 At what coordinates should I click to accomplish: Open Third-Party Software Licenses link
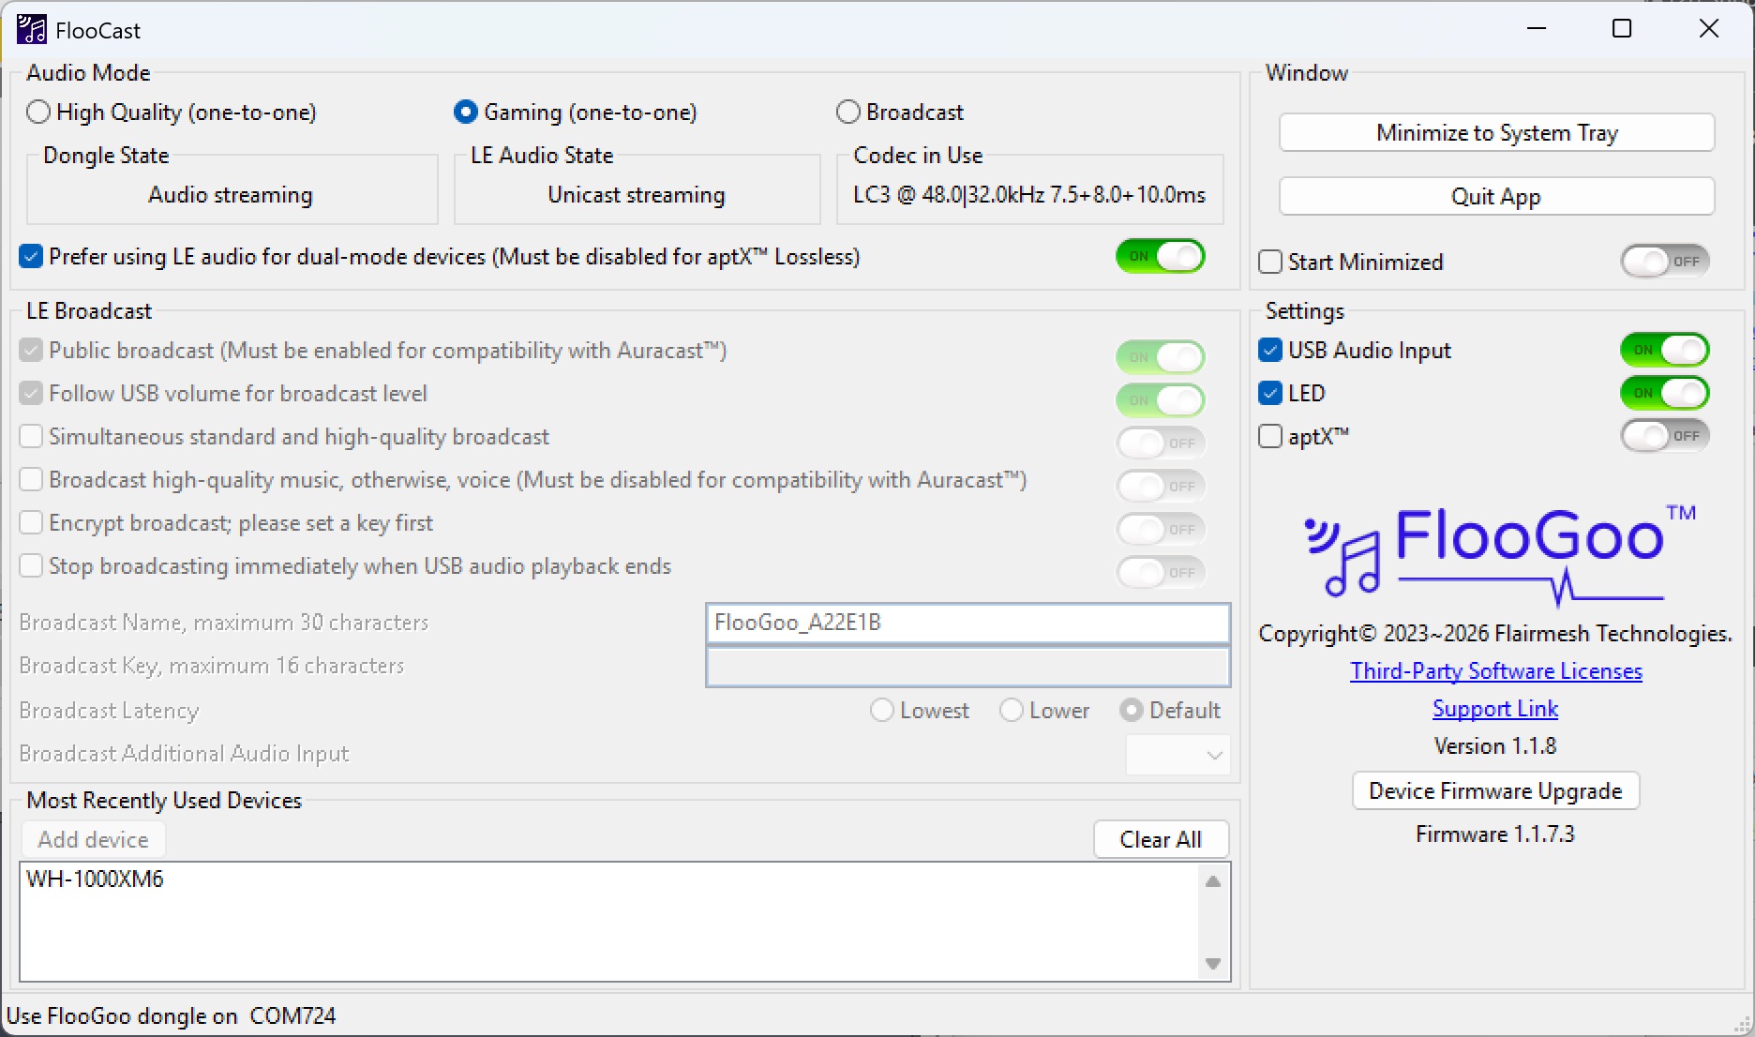(x=1496, y=671)
